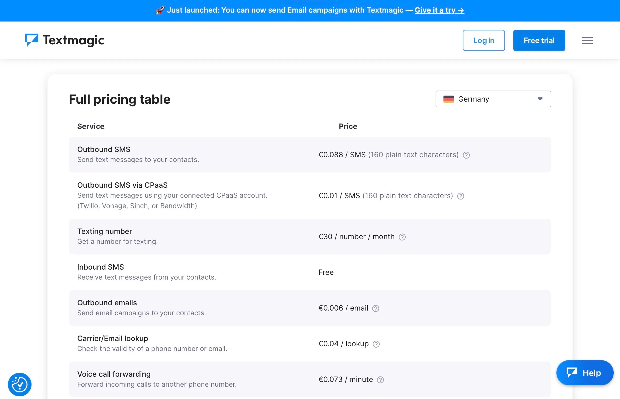The image size is (620, 399).
Task: Click the 'Voice call forwarding' row title
Action: [x=114, y=374]
